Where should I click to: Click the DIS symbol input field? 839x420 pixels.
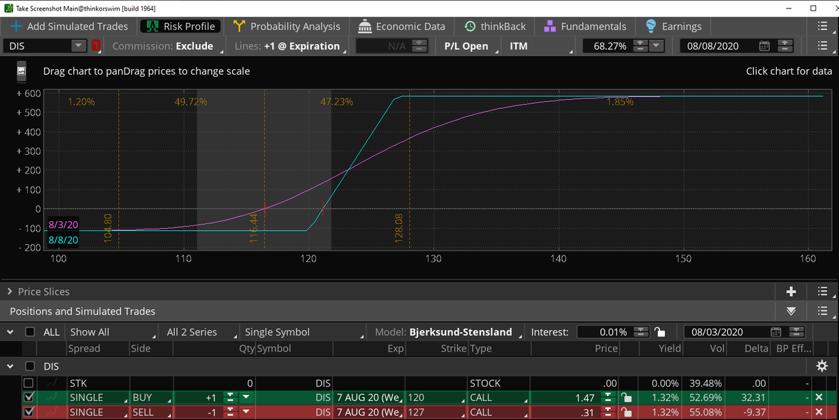pos(38,46)
